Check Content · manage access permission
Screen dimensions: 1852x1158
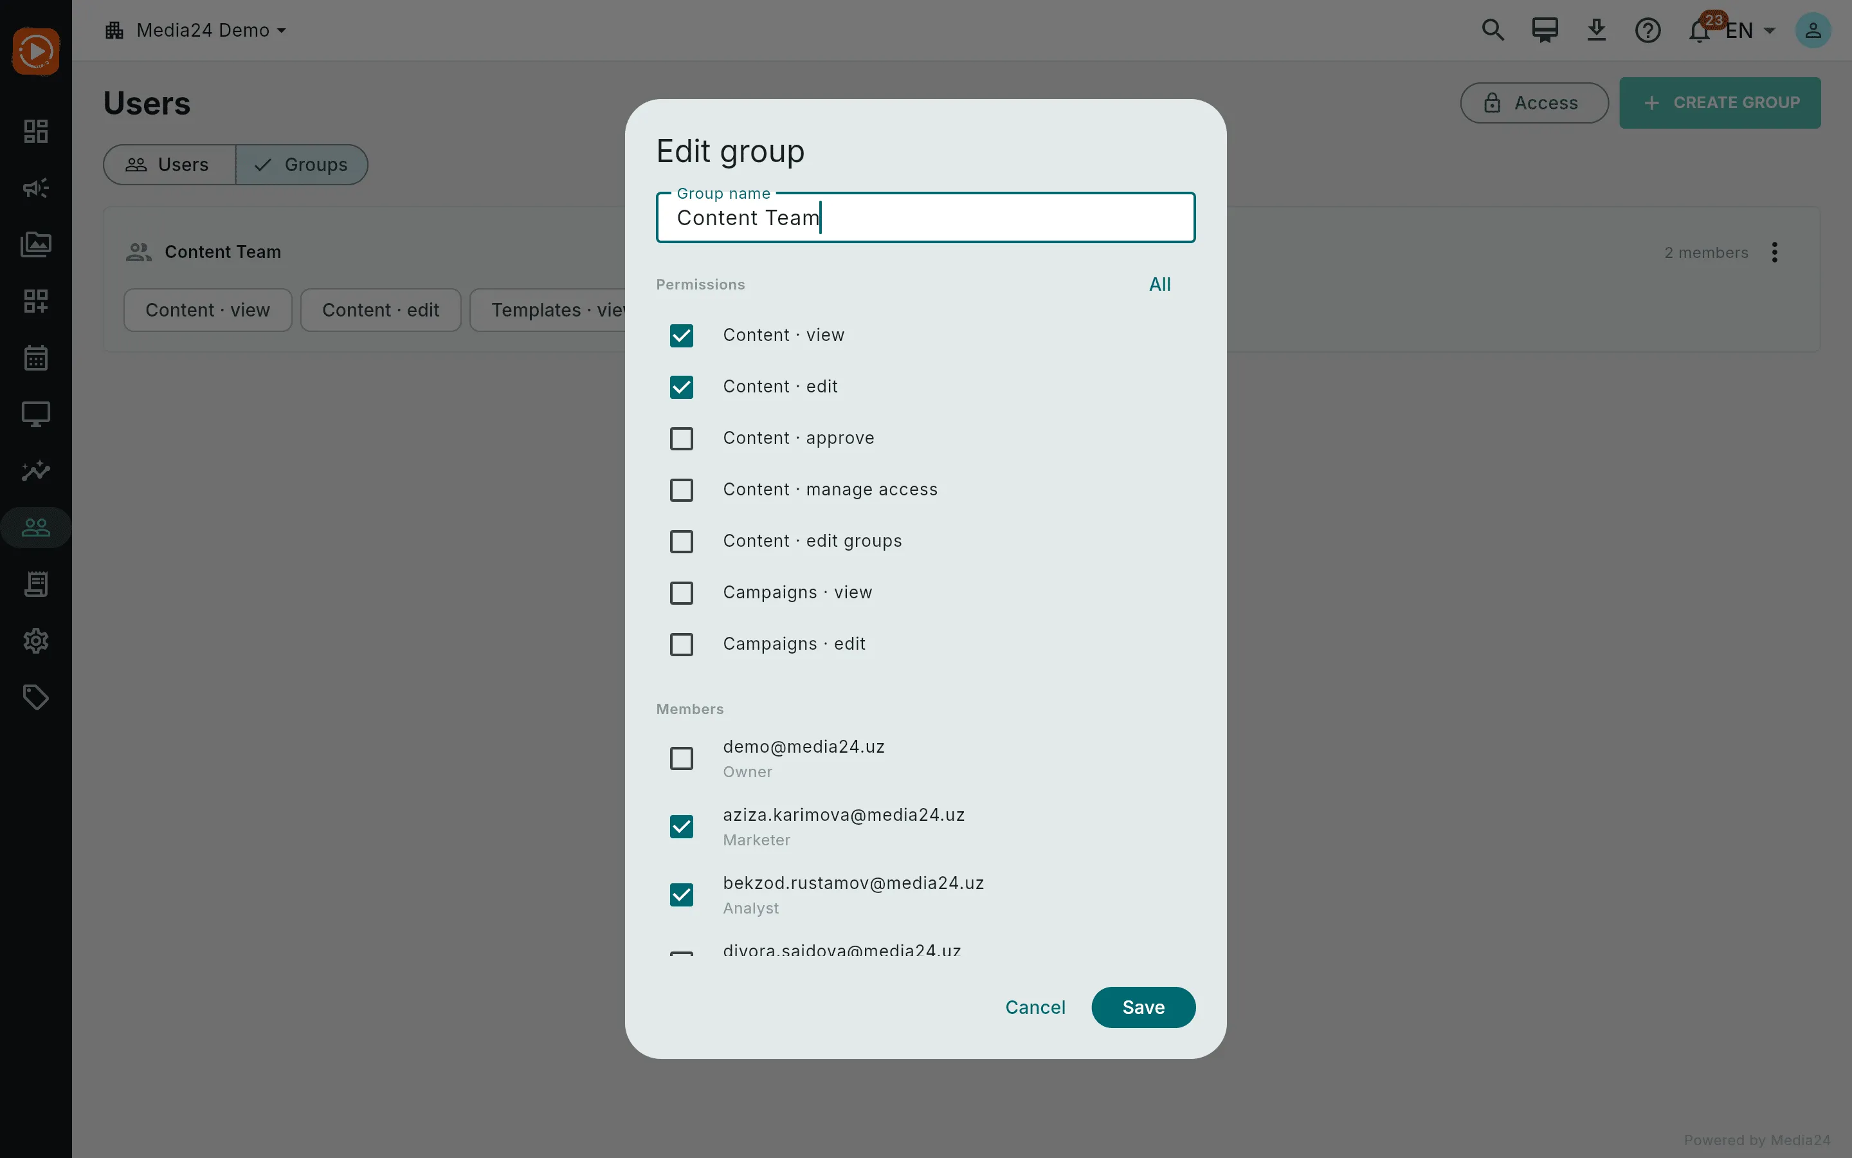681,490
